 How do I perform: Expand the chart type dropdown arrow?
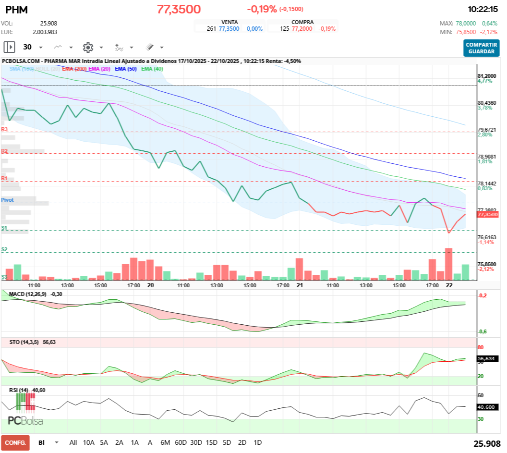[71, 48]
